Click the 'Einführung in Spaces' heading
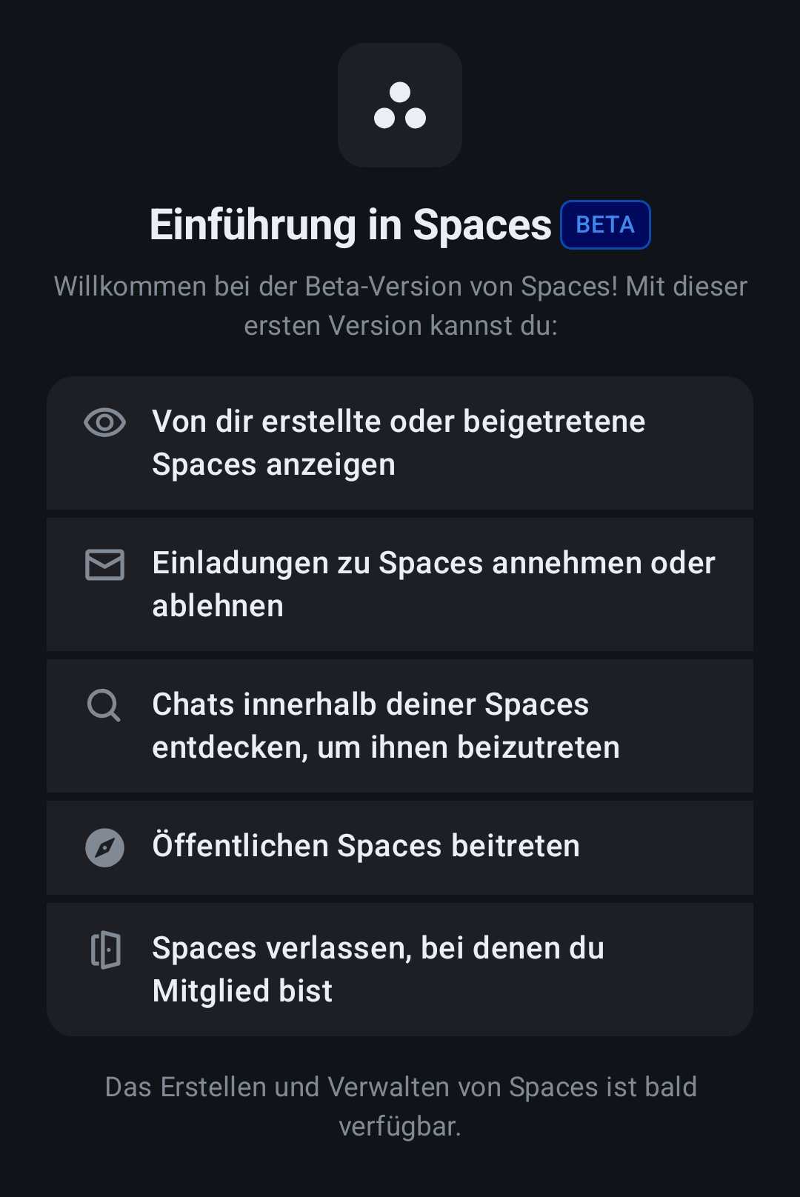Screen dimensions: 800x1197 [x=350, y=225]
